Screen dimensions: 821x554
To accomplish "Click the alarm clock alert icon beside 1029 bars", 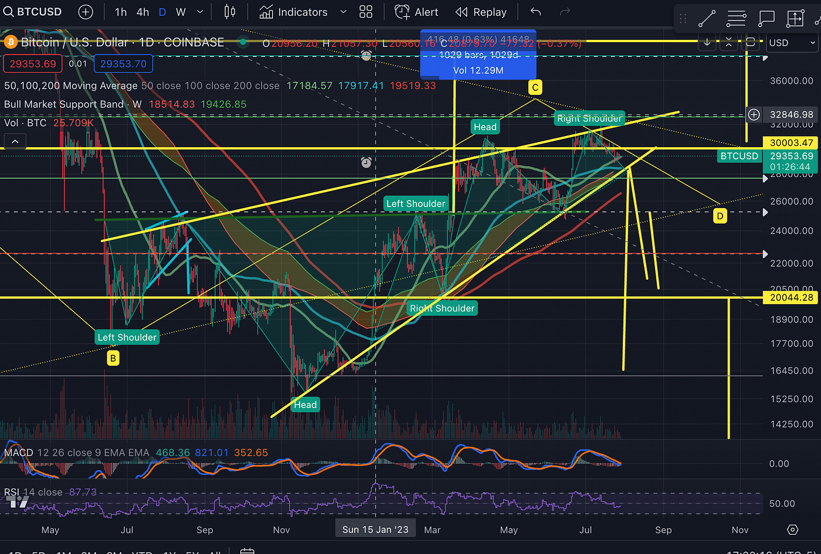I will point(366,56).
